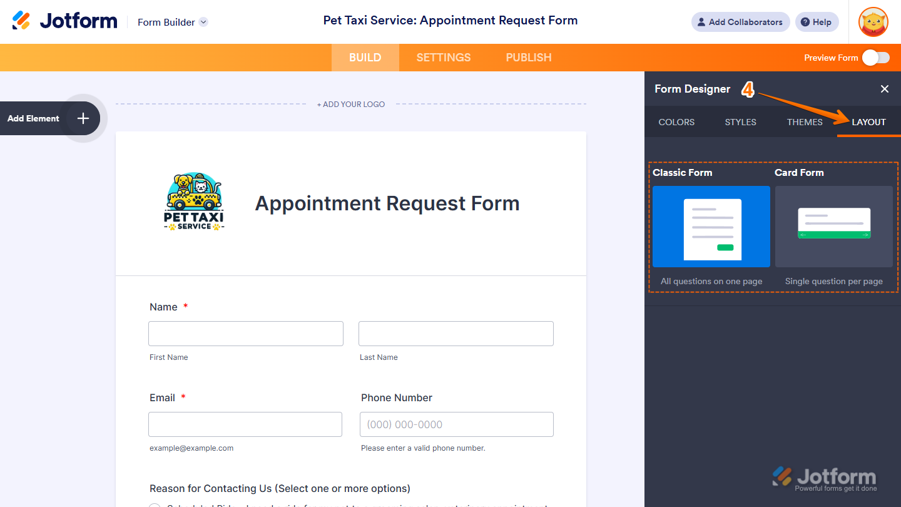Open the Styles tab in Form Designer

tap(740, 122)
